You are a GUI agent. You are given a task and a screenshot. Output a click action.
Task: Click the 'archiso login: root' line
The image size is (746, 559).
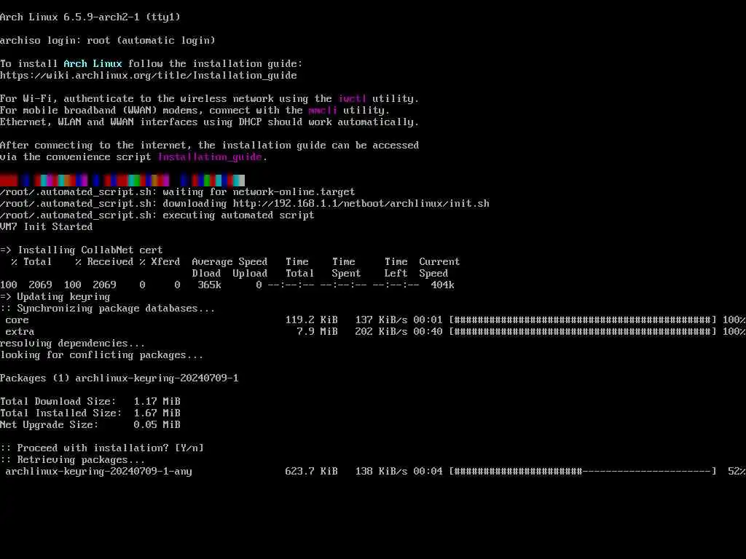coord(108,41)
